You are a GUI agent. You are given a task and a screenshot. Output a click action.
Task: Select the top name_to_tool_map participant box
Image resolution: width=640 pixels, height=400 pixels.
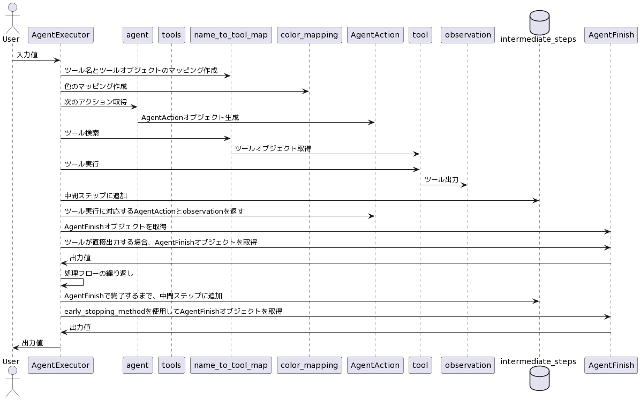231,35
